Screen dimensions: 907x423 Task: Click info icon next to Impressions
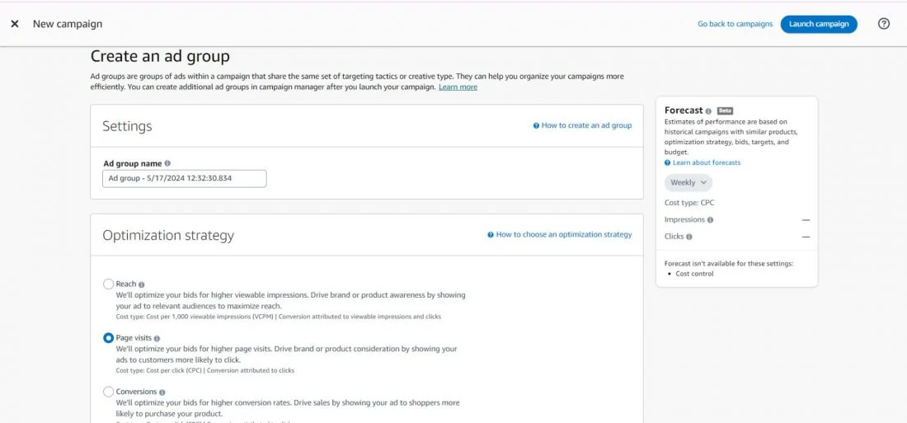point(711,220)
